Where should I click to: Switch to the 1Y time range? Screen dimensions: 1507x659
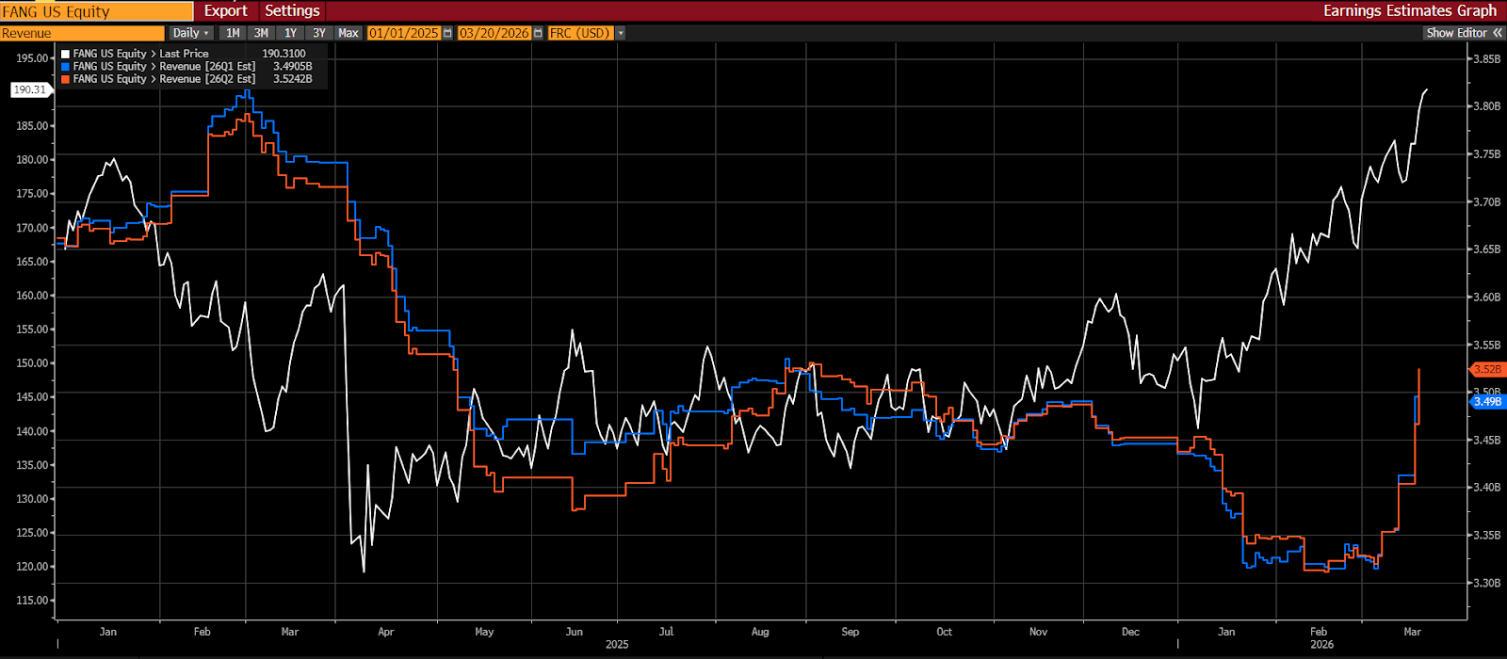click(291, 33)
